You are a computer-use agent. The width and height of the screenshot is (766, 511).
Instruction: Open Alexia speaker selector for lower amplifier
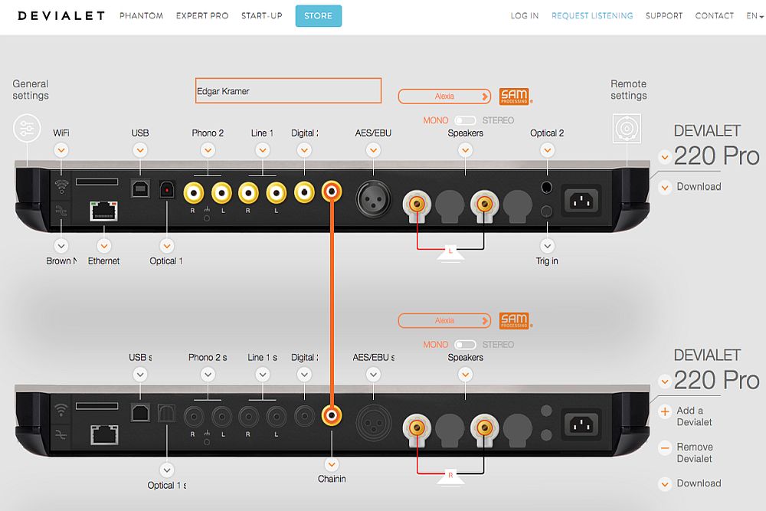pos(444,320)
